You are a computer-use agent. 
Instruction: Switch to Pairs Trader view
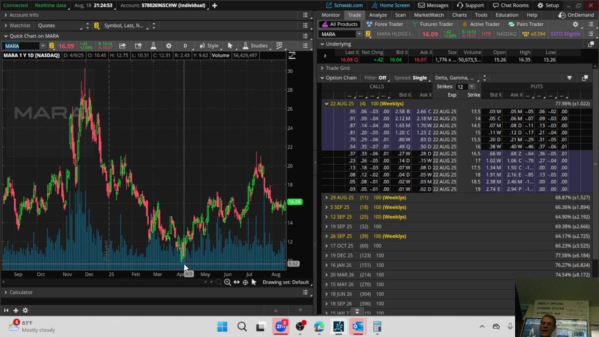tap(526, 24)
